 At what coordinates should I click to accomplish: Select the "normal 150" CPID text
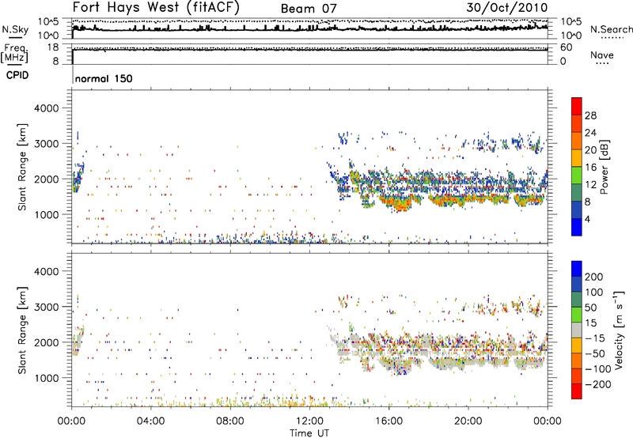[x=104, y=78]
